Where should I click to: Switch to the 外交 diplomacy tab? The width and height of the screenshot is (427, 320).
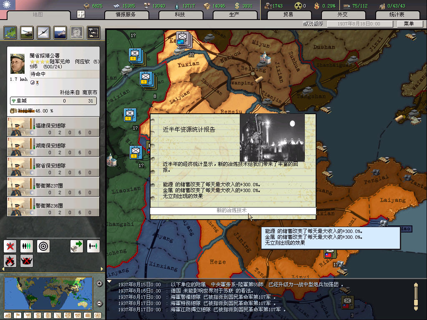pyautogui.click(x=342, y=15)
